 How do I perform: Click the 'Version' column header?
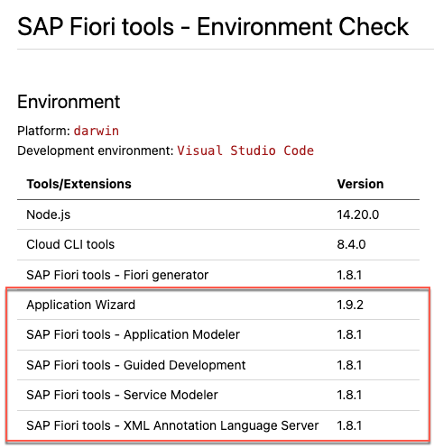[x=360, y=184]
